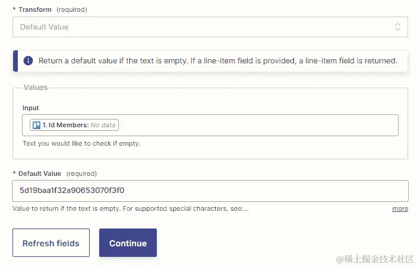Click 'Value to return if the text is empty' hint

(130, 209)
